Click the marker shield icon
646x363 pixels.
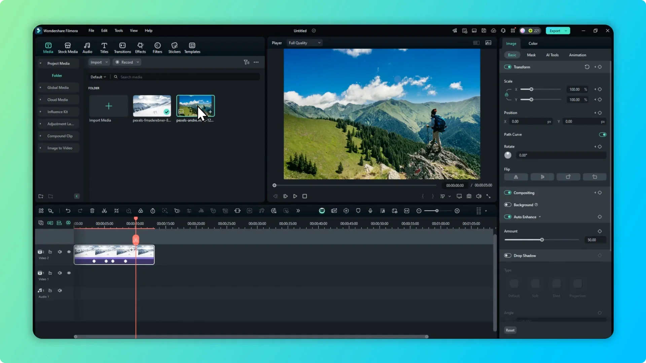click(358, 211)
